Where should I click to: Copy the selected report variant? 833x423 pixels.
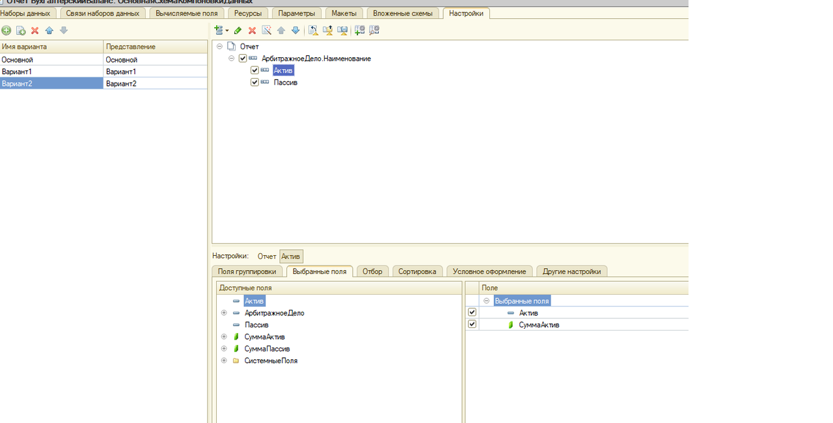coord(21,31)
